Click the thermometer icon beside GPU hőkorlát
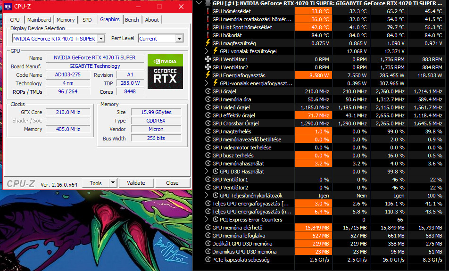This screenshot has width=449, height=271. click(208, 35)
